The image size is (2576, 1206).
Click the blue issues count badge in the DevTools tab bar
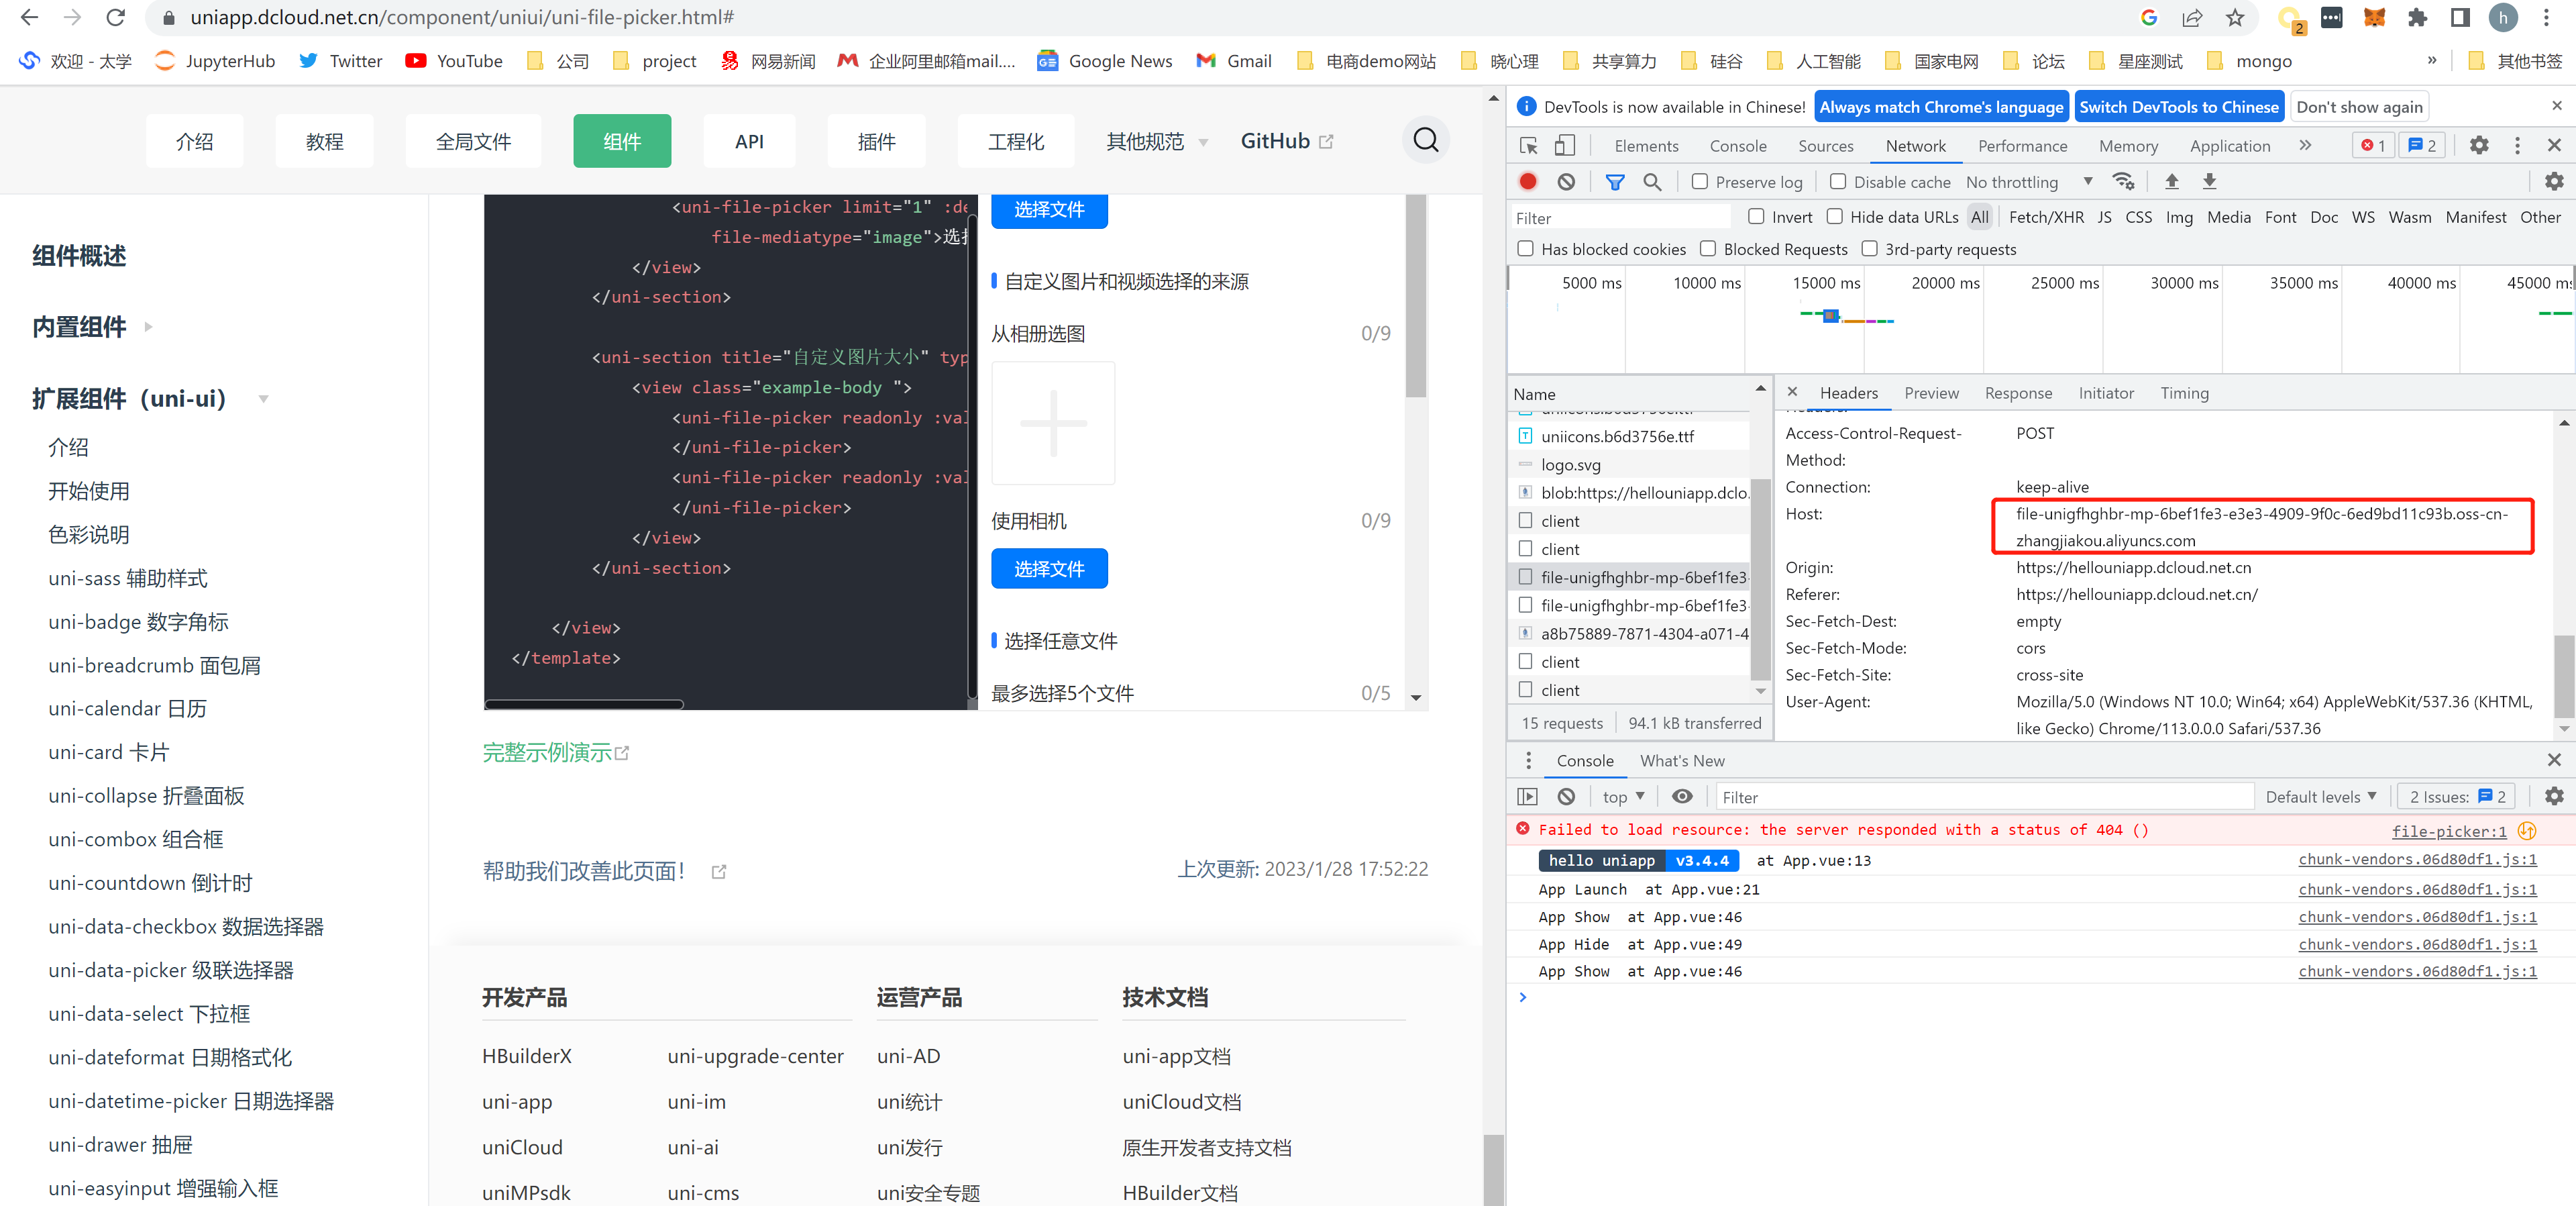(x=2421, y=145)
